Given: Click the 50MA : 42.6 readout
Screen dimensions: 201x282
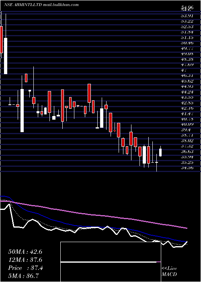Looking at the screenshot, I should tap(25, 252).
